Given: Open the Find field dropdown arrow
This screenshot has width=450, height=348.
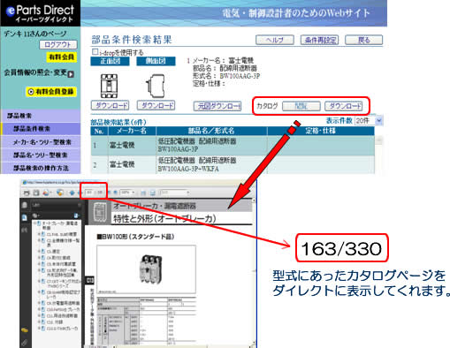Looking at the screenshot, I should 188,193.
